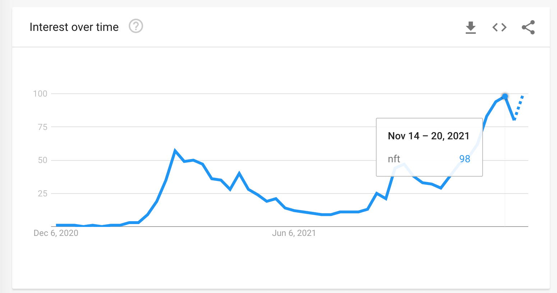Click the nft term in tooltip

point(394,159)
